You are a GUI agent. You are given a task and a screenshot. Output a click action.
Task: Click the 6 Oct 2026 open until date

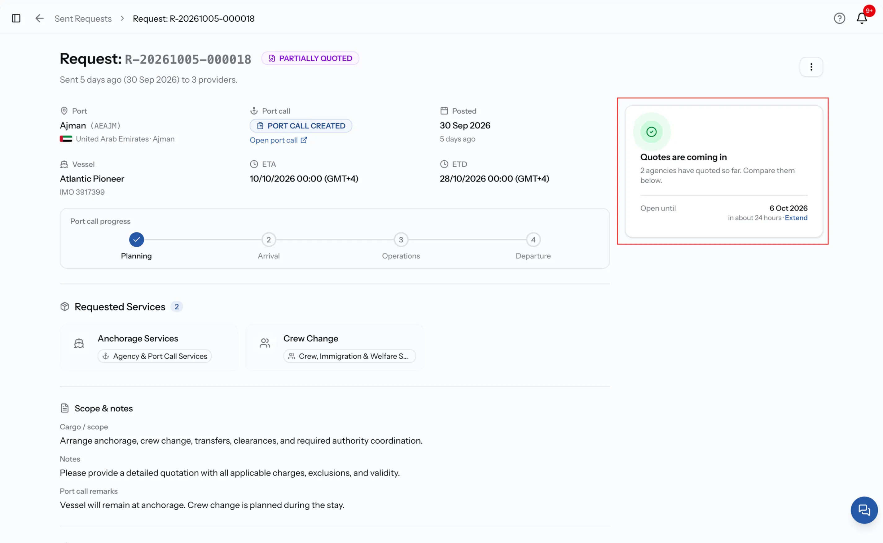click(788, 208)
